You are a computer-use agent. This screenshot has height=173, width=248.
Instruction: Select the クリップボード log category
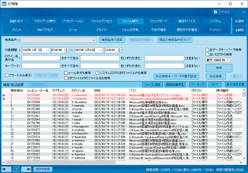(158, 21)
